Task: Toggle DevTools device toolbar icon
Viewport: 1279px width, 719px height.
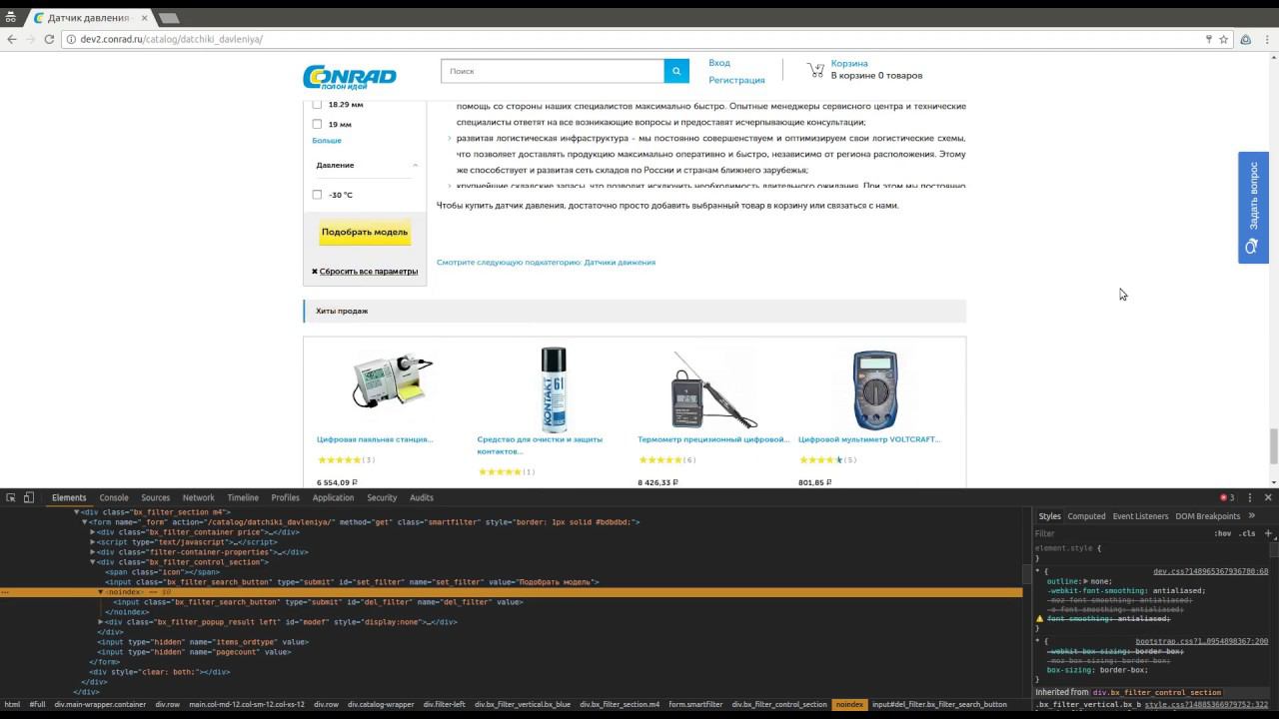Action: 29,497
